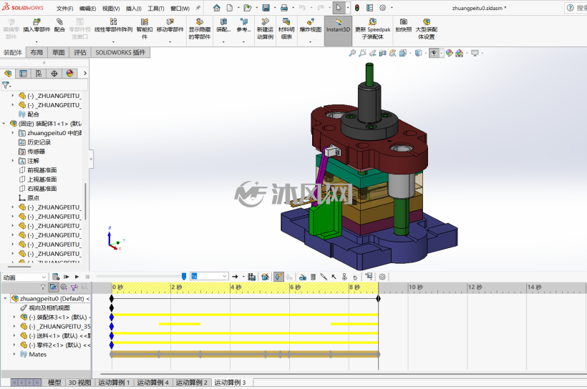Click the motion study Calculate icon

(56, 277)
